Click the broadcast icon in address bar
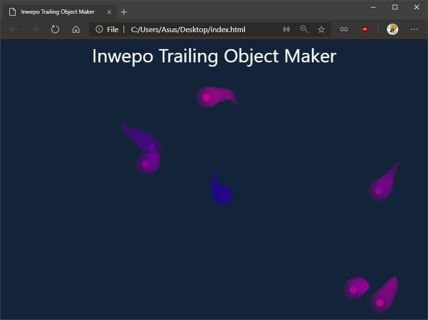The height and width of the screenshot is (320, 428). click(x=286, y=29)
